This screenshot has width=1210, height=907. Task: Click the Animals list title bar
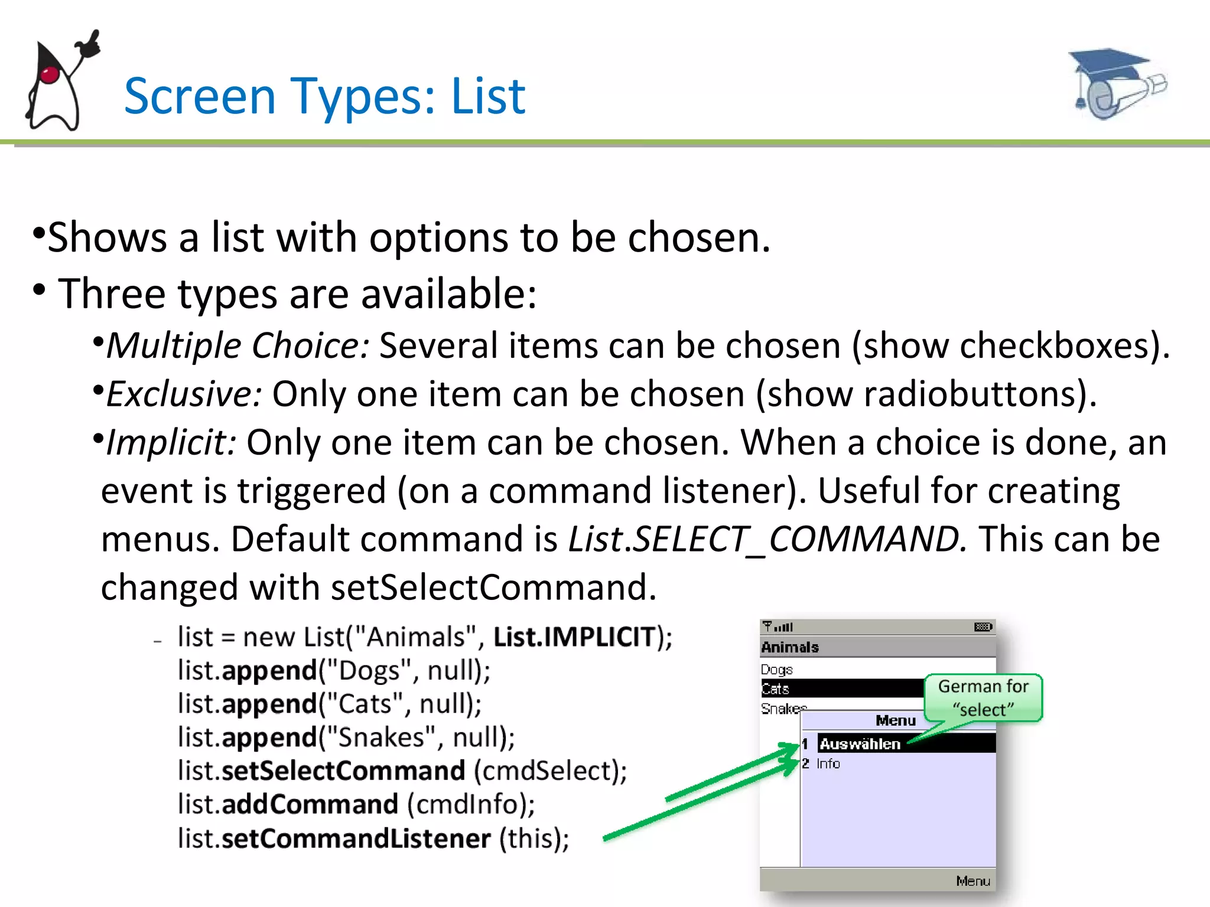coord(877,647)
